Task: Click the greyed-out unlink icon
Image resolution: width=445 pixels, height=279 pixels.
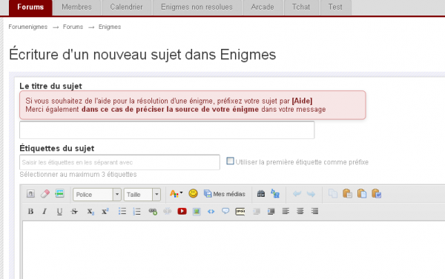Action: pos(168,212)
